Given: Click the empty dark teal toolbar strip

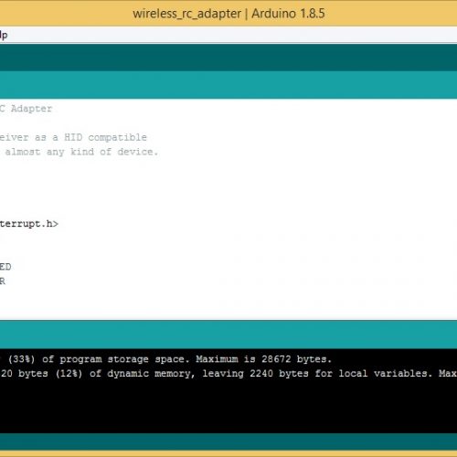Looking at the screenshot, I should point(228,58).
